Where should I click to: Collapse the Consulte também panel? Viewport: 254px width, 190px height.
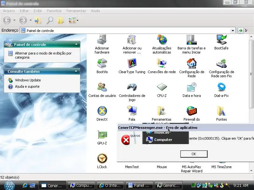pyautogui.click(x=76, y=71)
